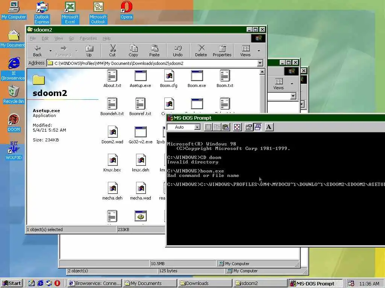Select the Boomdeh.txt file
Viewport: 385px width, 288px height.
pos(112,107)
